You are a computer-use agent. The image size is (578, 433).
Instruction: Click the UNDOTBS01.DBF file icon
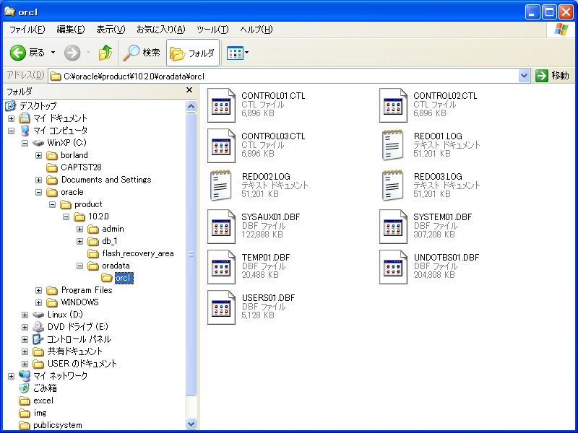pyautogui.click(x=393, y=267)
